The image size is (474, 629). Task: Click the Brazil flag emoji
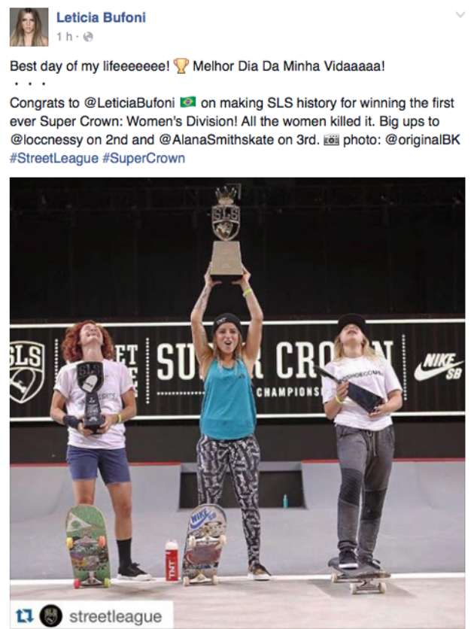[x=187, y=102]
